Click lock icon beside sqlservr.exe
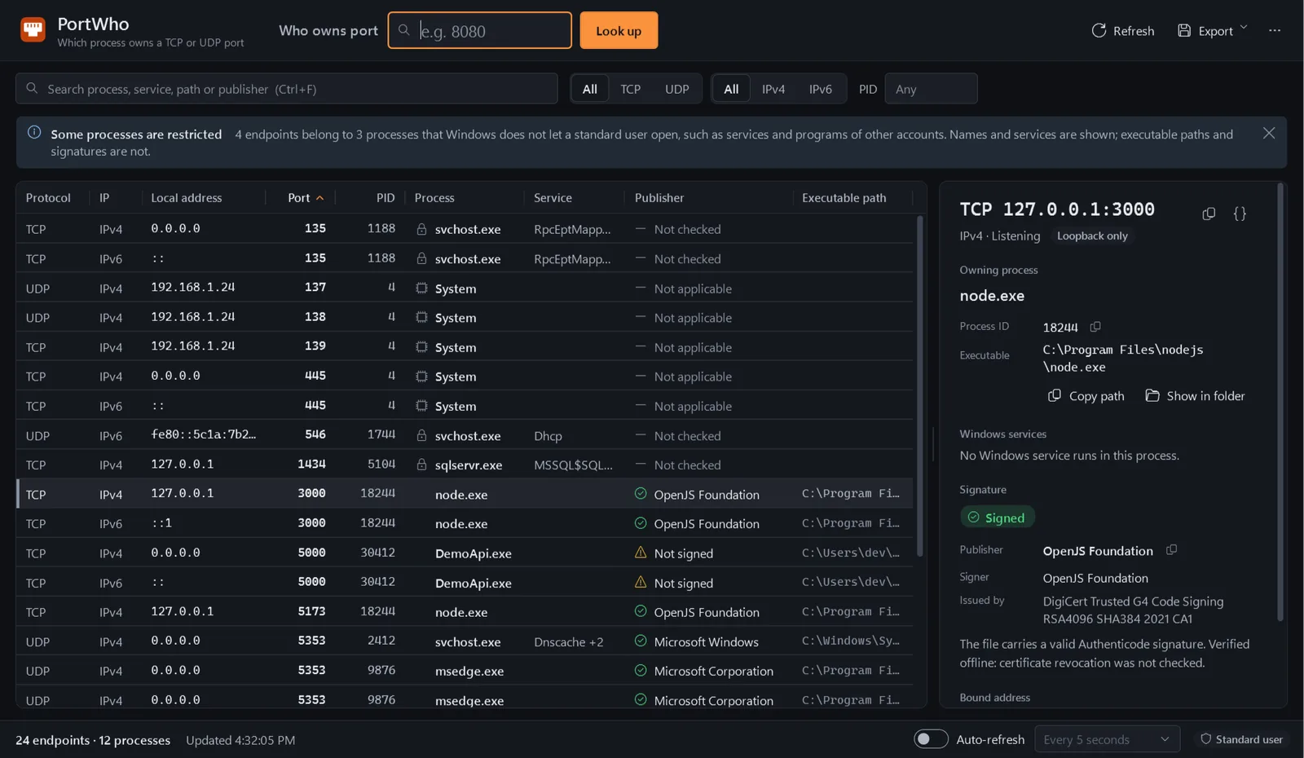The image size is (1304, 758). click(x=421, y=465)
